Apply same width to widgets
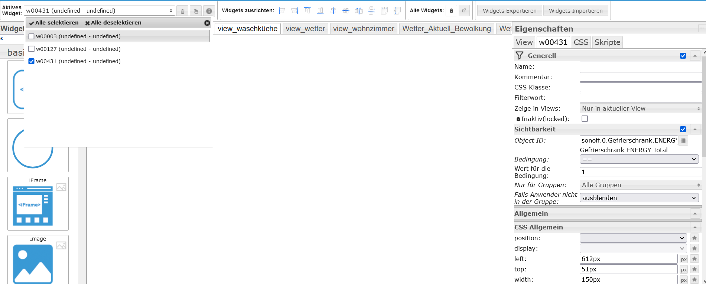Viewport: 706px width, 284px height. tap(384, 11)
